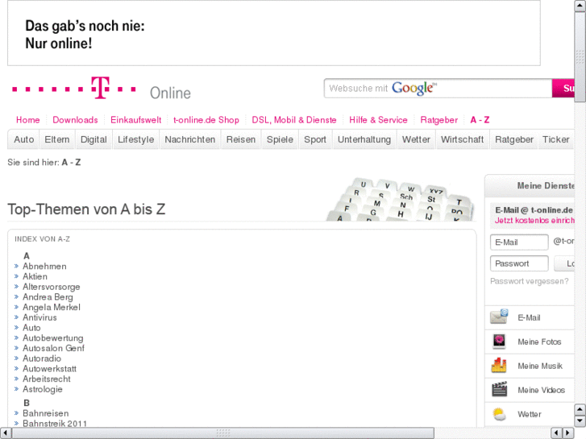Open the Downloads navigation link
The image size is (586, 439).
click(x=75, y=120)
